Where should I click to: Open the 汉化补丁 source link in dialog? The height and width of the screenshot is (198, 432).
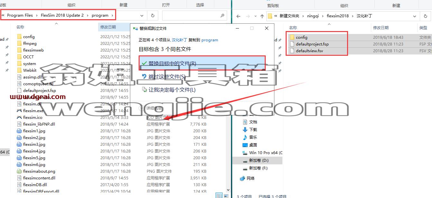pyautogui.click(x=179, y=40)
